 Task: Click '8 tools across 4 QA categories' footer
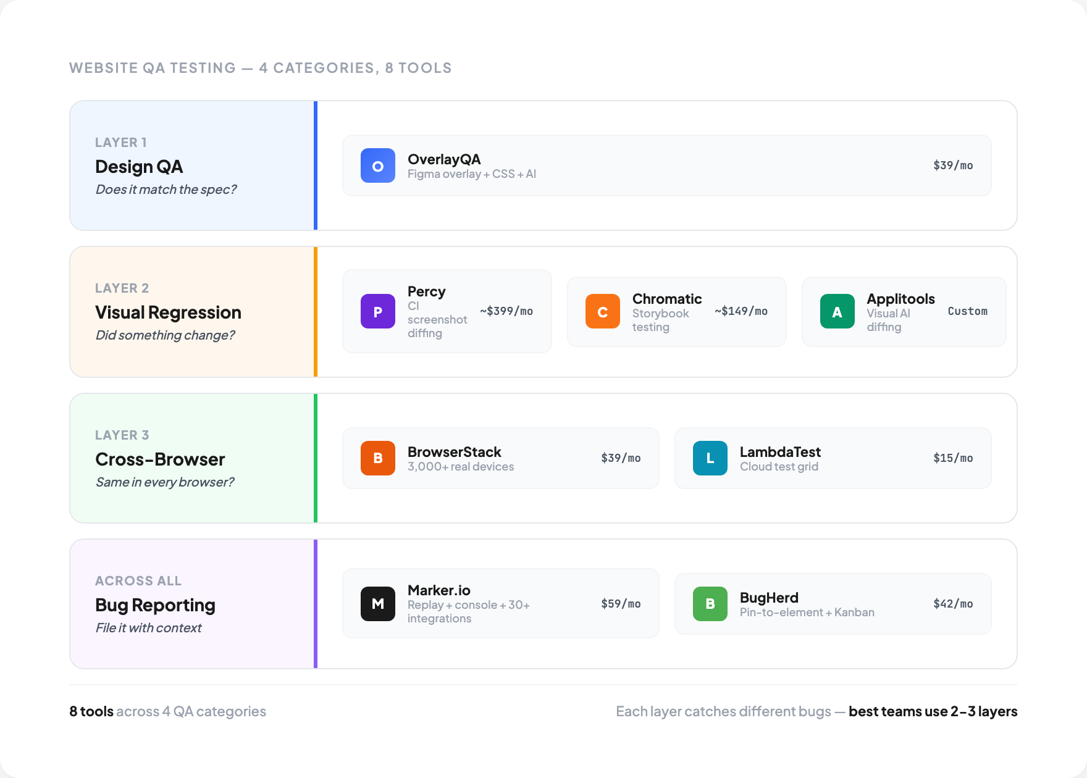168,711
